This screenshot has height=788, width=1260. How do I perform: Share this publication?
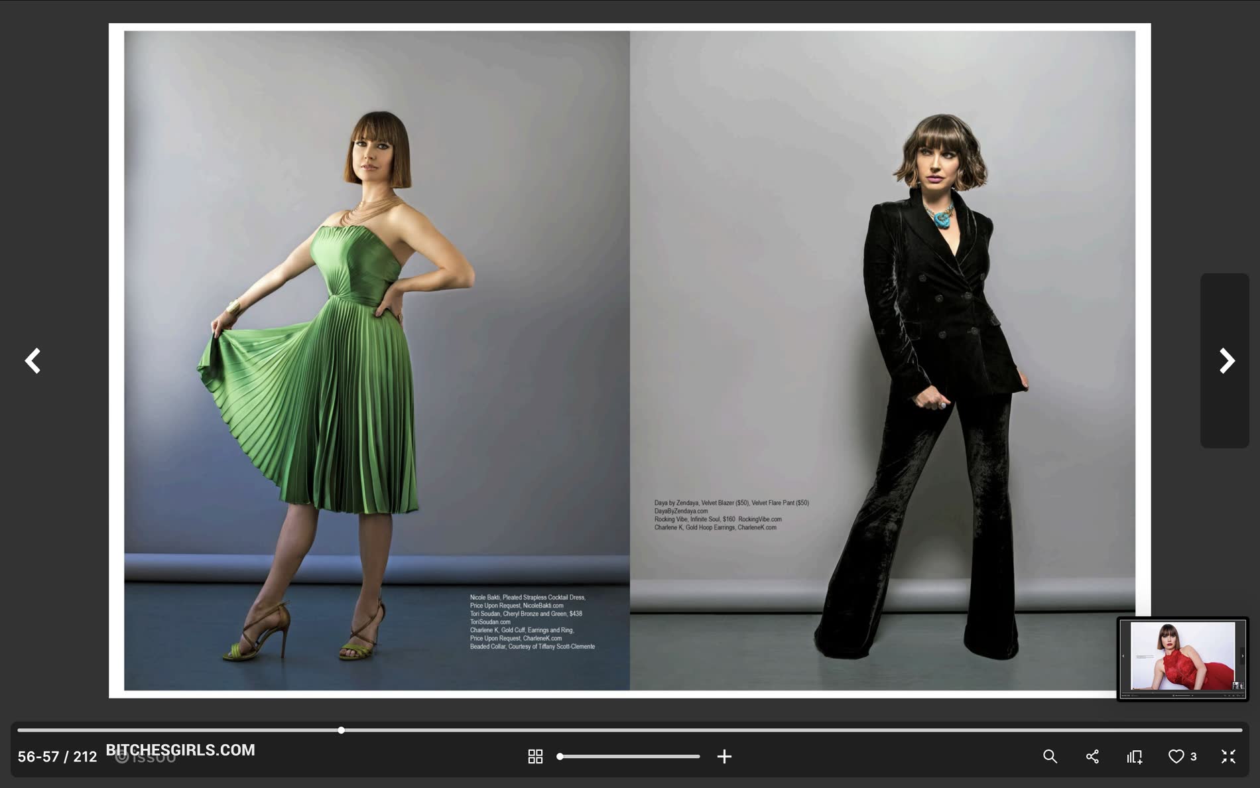pyautogui.click(x=1092, y=756)
